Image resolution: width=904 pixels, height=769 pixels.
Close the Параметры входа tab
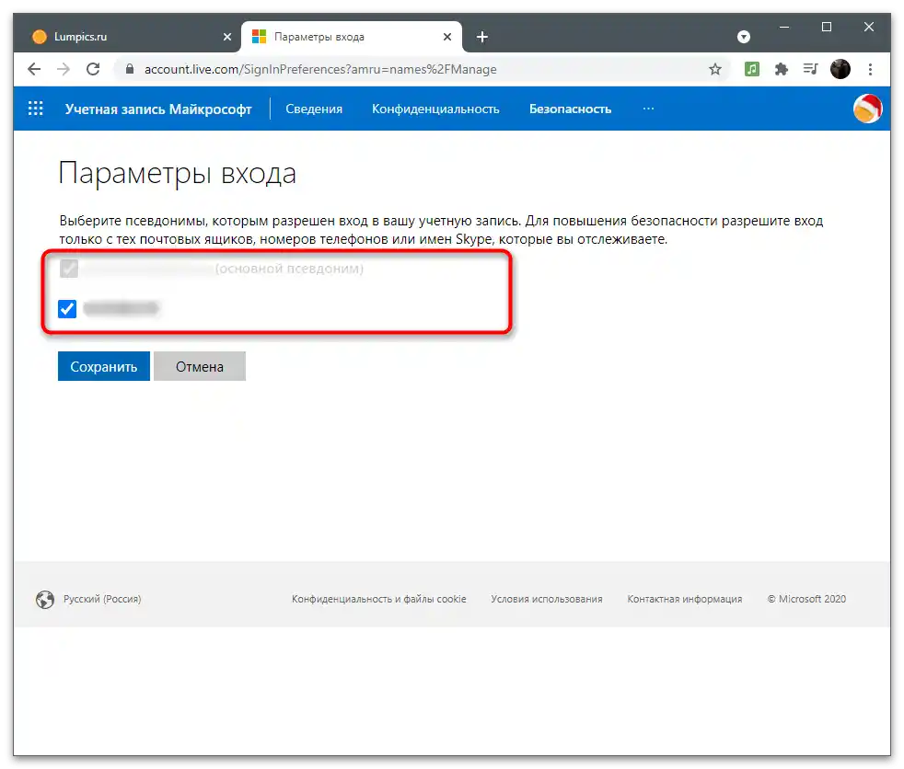tap(446, 37)
